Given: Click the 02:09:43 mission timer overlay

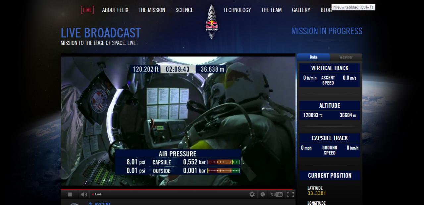Looking at the screenshot, I should (x=178, y=69).
